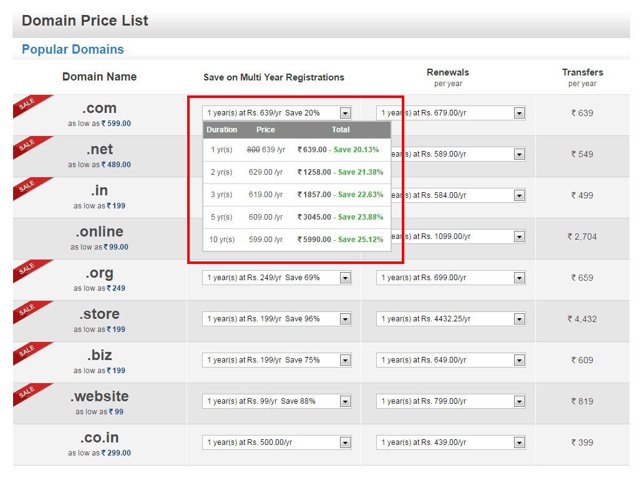Image resolution: width=642 pixels, height=478 pixels.
Task: Click the Popular Domains section heading
Action: [x=72, y=49]
